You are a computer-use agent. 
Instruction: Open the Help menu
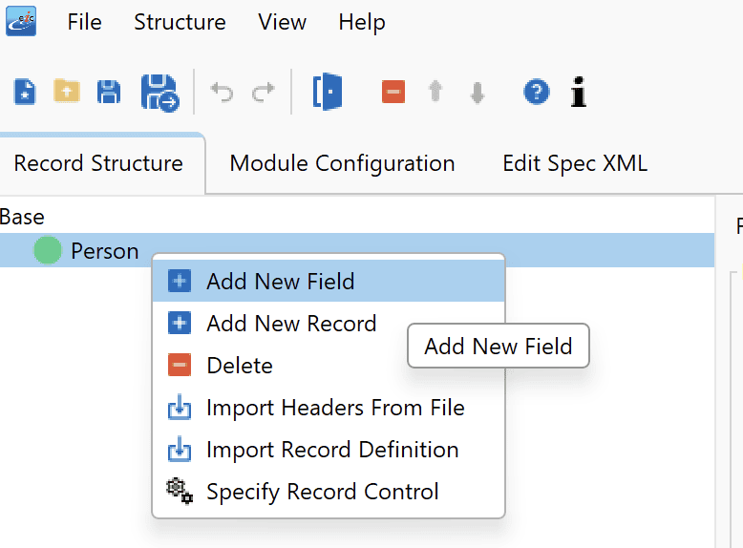tap(362, 22)
